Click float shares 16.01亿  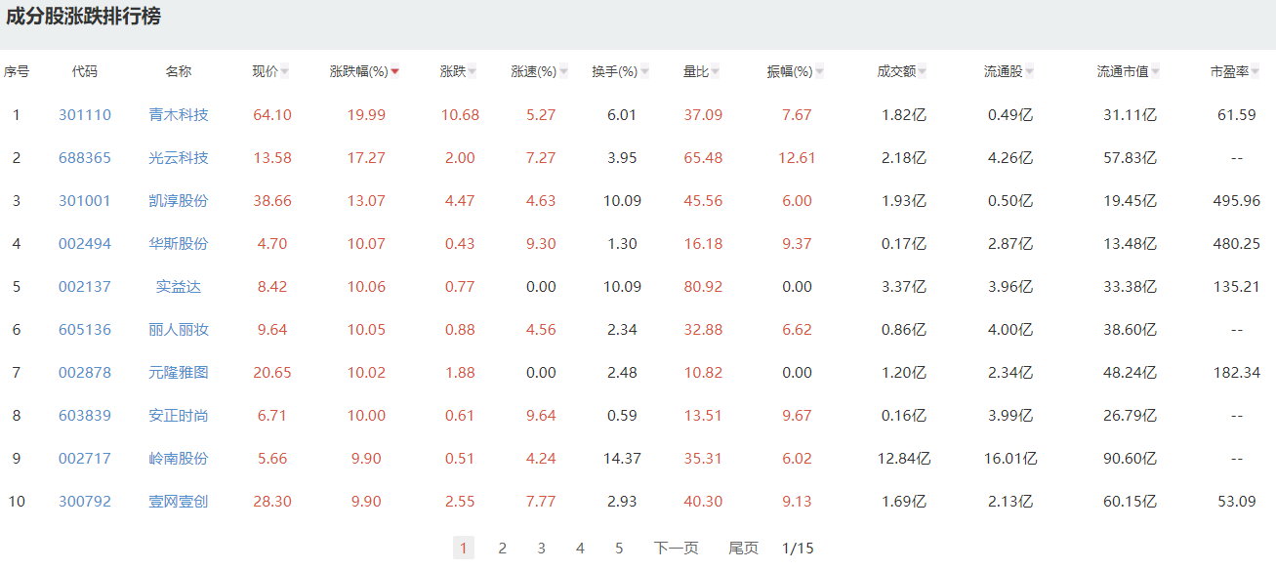pos(1010,459)
